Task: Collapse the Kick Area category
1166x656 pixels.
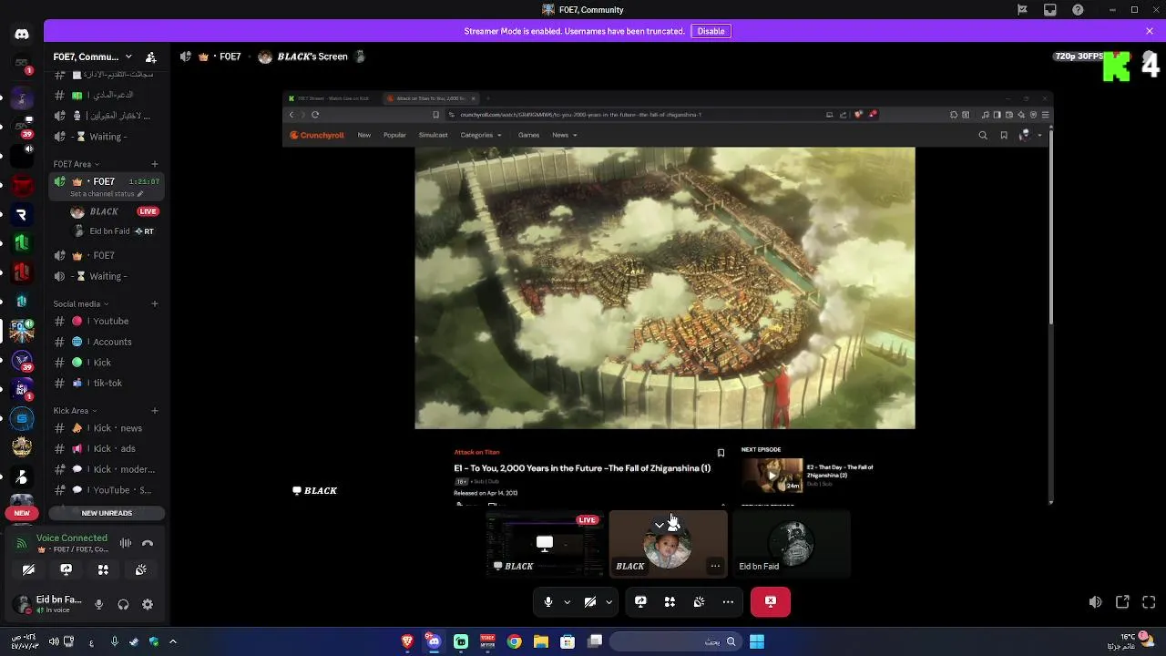Action: click(74, 411)
